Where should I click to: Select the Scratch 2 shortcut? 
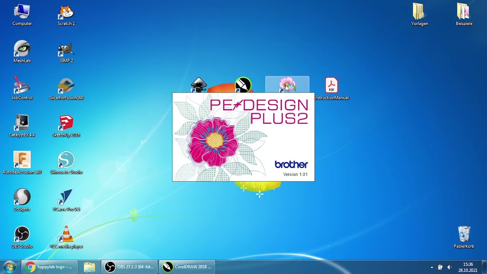(66, 15)
